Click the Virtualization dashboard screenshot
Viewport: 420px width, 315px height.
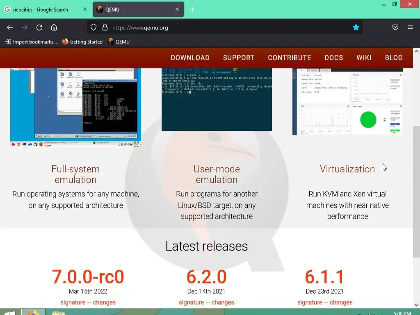click(x=347, y=102)
